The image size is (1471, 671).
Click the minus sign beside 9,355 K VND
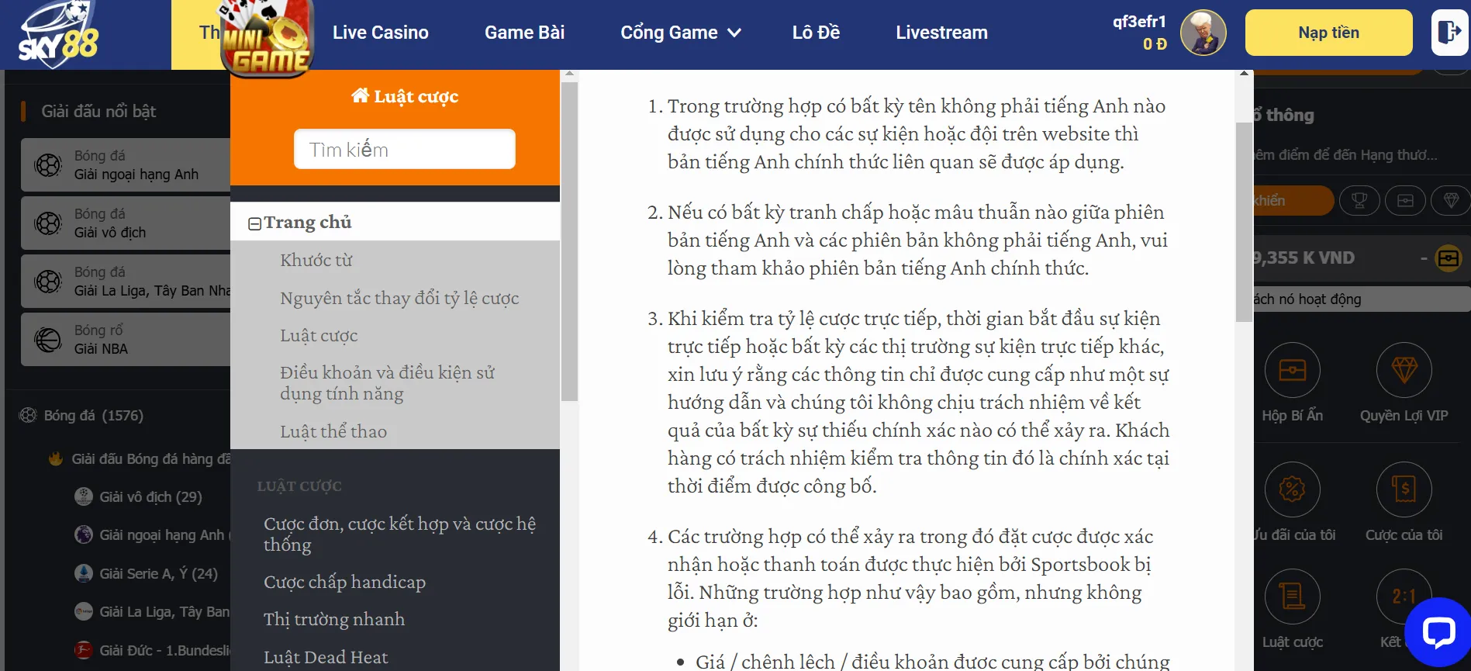point(1424,258)
